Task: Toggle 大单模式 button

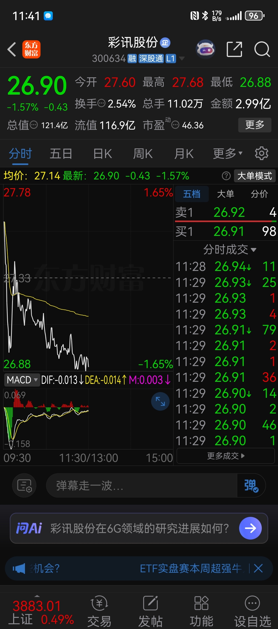Action: pyautogui.click(x=255, y=176)
